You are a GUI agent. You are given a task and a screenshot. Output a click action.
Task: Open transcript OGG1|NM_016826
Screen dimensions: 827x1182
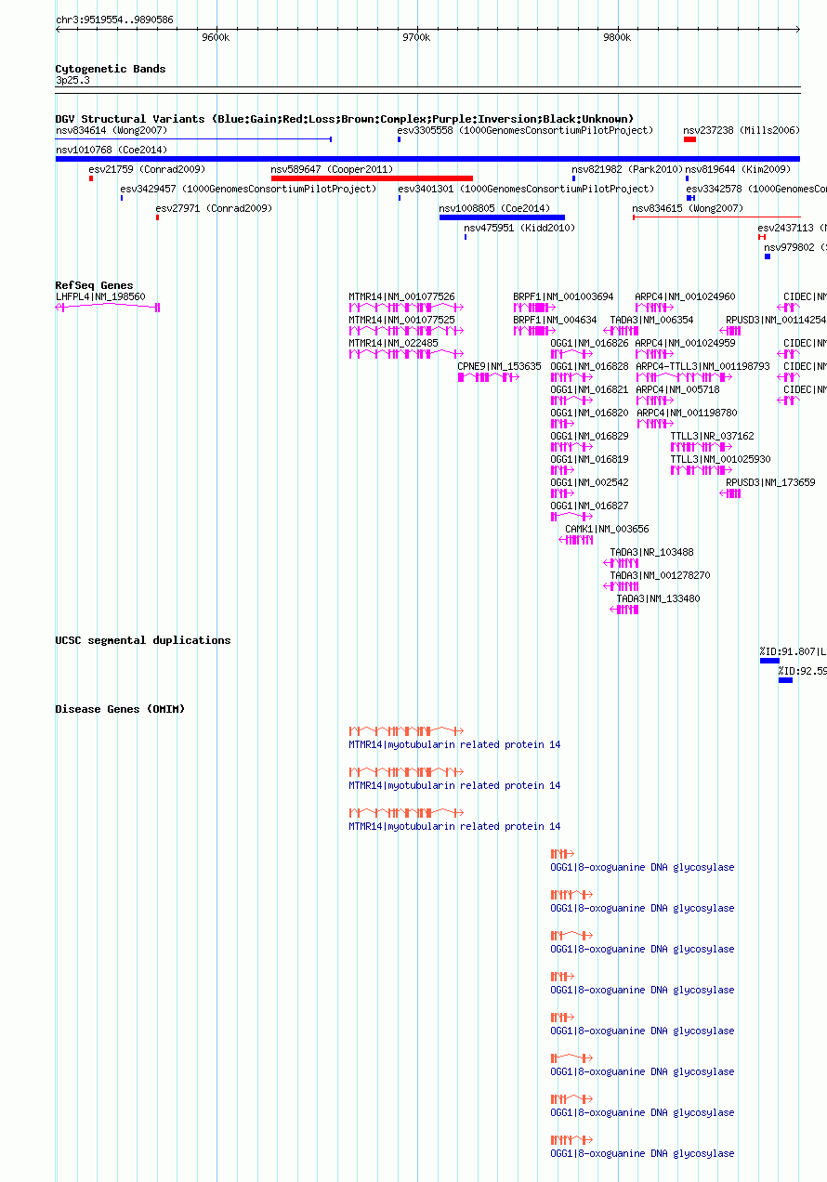pyautogui.click(x=589, y=343)
